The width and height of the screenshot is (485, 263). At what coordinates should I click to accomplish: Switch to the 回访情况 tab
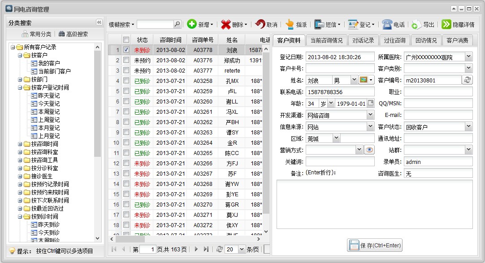click(426, 40)
